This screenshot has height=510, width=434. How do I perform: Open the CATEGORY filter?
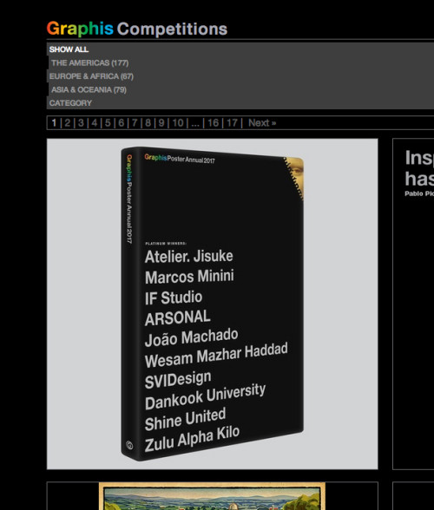70,102
